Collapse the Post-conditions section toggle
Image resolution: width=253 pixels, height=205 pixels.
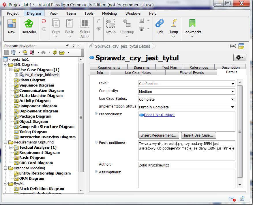(x=96, y=142)
